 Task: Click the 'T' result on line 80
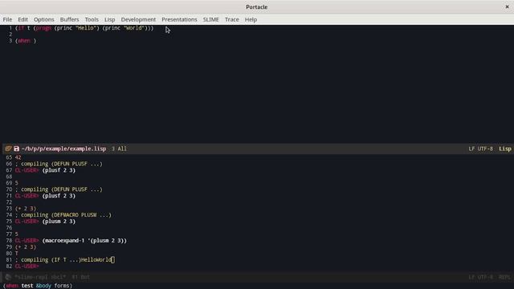pos(16,254)
